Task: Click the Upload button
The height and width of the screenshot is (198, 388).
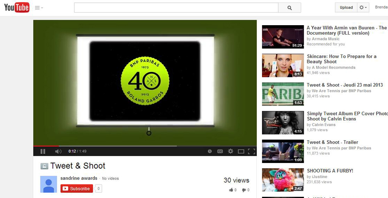Action: pos(346,7)
